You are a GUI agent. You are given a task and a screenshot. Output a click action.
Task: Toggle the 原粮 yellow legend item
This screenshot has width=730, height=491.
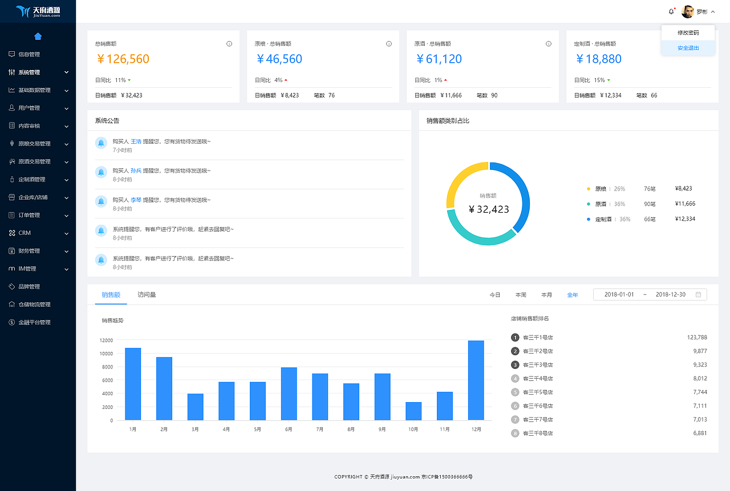point(601,188)
